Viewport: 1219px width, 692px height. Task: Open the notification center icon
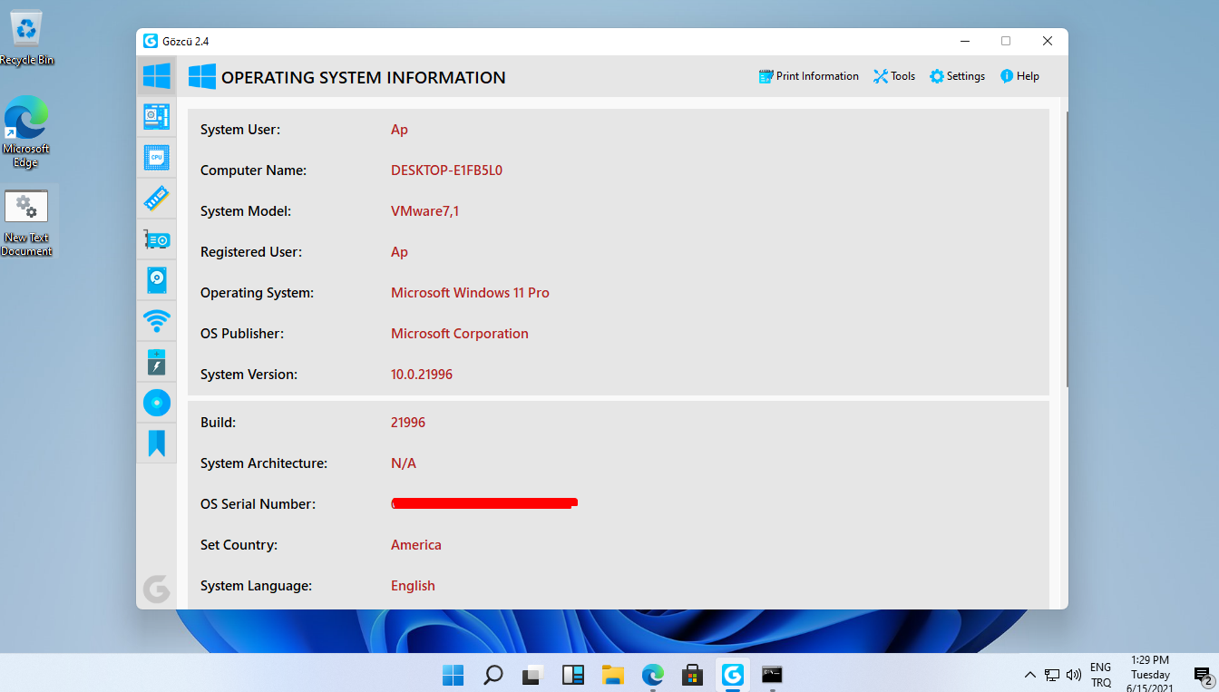(x=1204, y=676)
